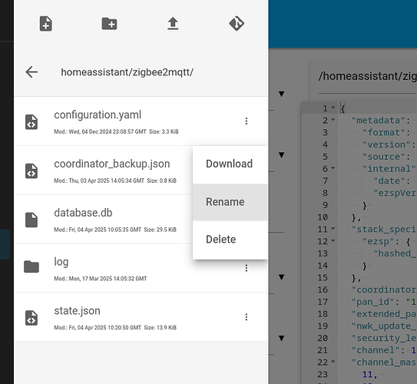Open the git menu icon
This screenshot has width=417, height=384.
[237, 23]
